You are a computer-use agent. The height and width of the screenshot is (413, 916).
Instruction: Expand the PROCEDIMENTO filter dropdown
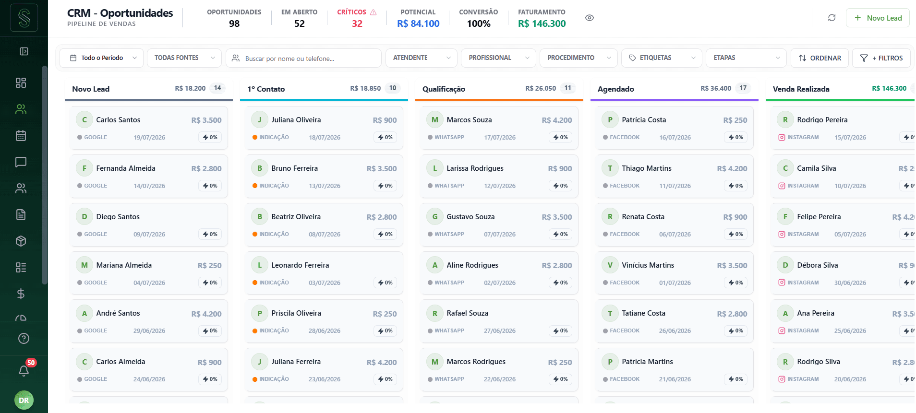579,58
